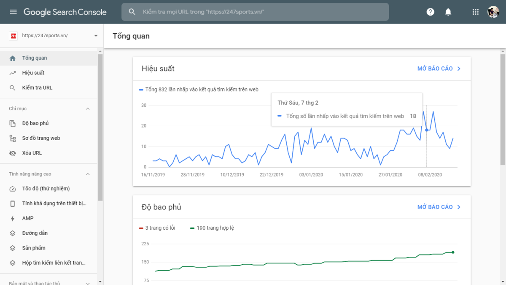The height and width of the screenshot is (285, 506).
Task: Click the search magnifier icon
Action: pos(132,12)
